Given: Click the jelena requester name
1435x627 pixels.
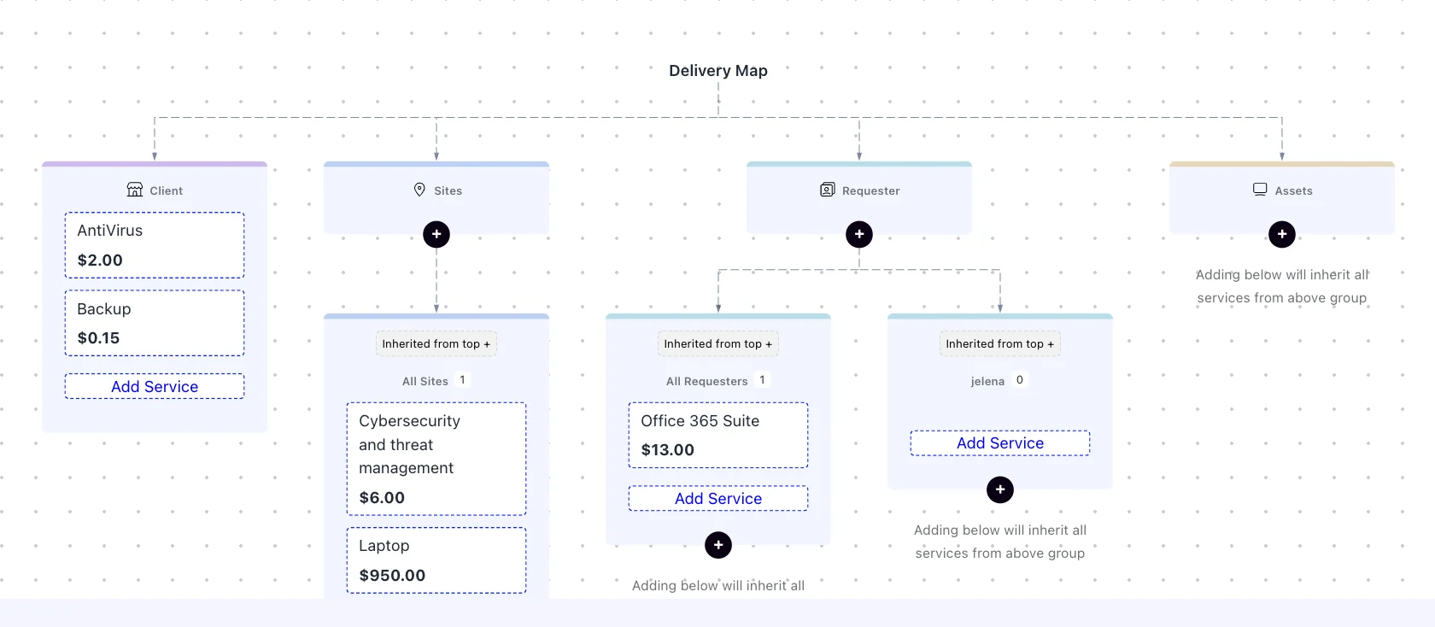Looking at the screenshot, I should (987, 381).
